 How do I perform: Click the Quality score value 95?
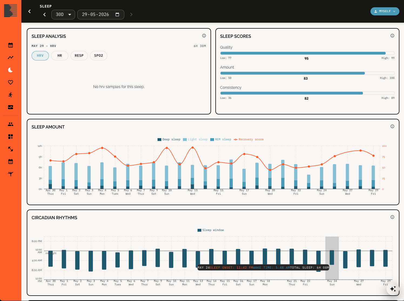306,59
